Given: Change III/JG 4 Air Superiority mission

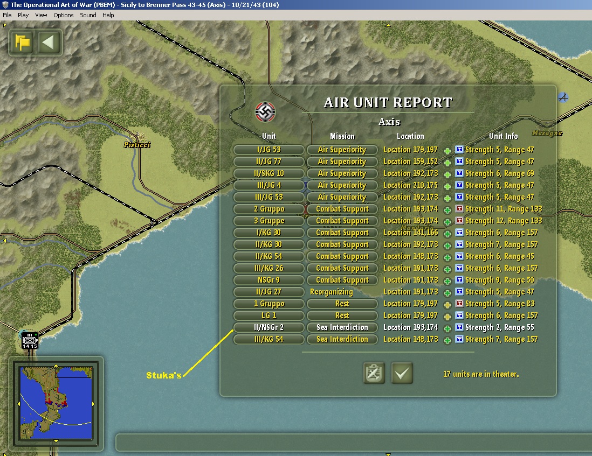Looking at the screenshot, I should click(342, 185).
